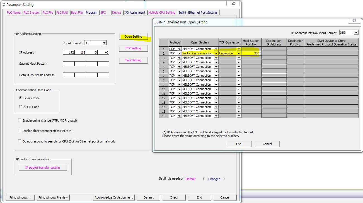Enable online change (FTP, MC Protocol) checkbox
363x203 pixels.
coord(20,120)
